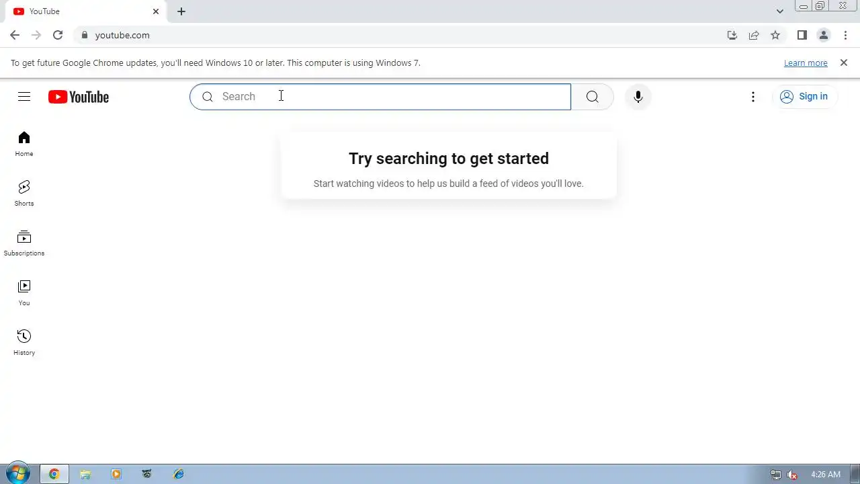Viewport: 860px width, 484px height.
Task: Search with your voice microphone button
Action: point(638,97)
